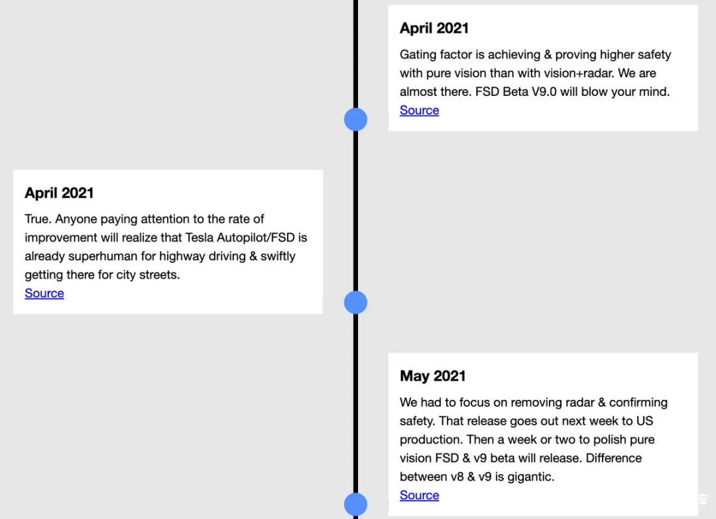Select timeline dot beside May 2021 card

[355, 504]
